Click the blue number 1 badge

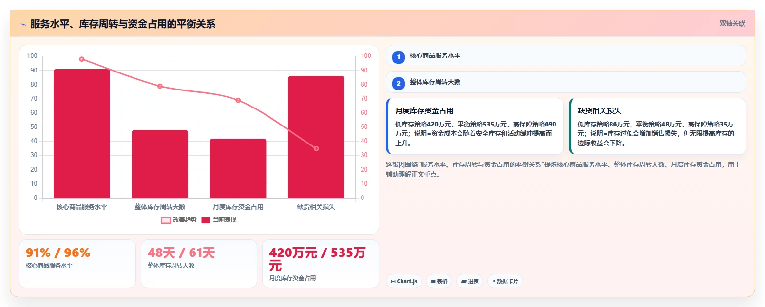click(399, 57)
